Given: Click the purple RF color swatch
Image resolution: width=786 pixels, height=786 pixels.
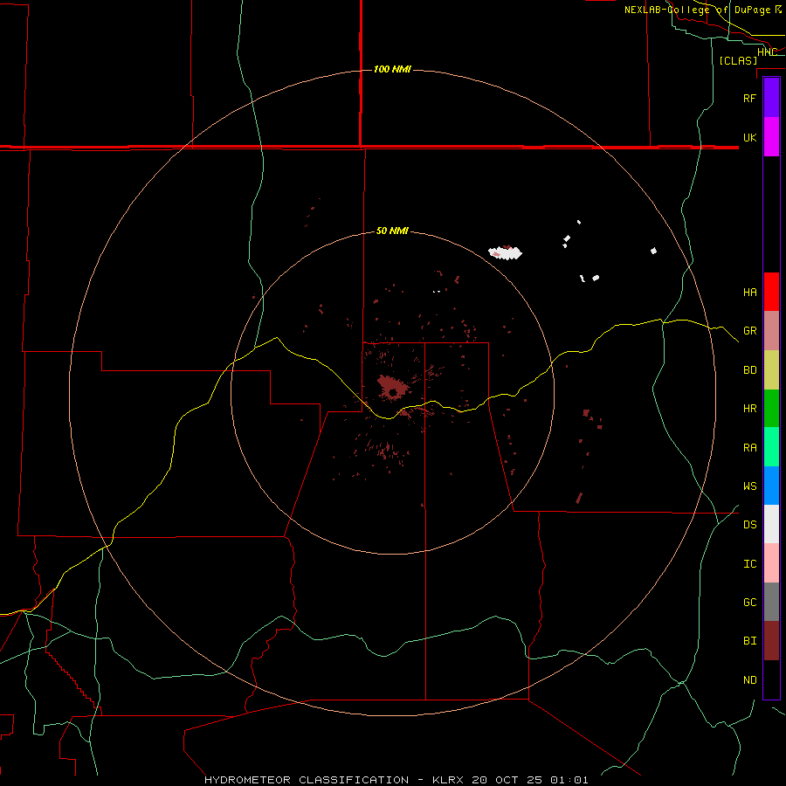Looking at the screenshot, I should click(771, 98).
